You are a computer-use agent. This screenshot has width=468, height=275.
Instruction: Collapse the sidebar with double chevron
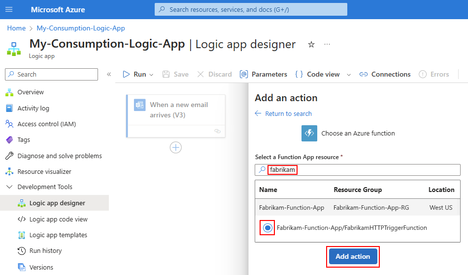tap(109, 74)
